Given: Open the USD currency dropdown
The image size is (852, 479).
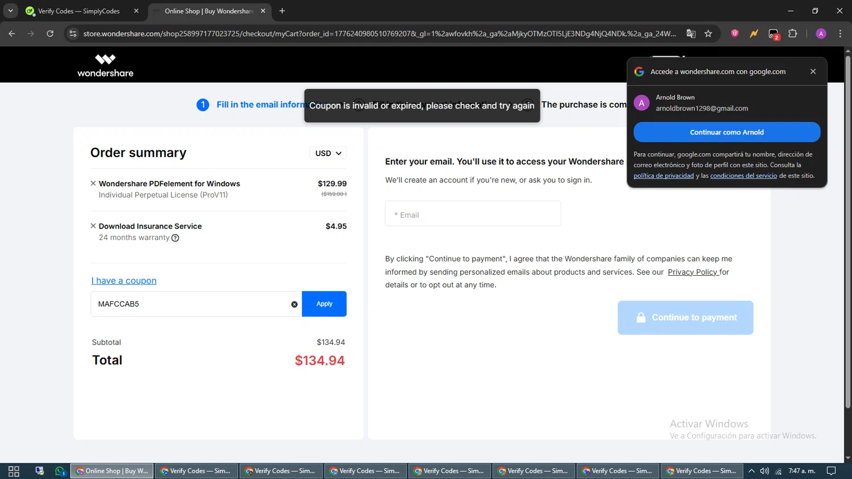Looking at the screenshot, I should (328, 153).
